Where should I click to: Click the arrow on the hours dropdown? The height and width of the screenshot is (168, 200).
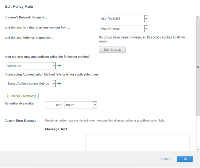(x=95, y=105)
